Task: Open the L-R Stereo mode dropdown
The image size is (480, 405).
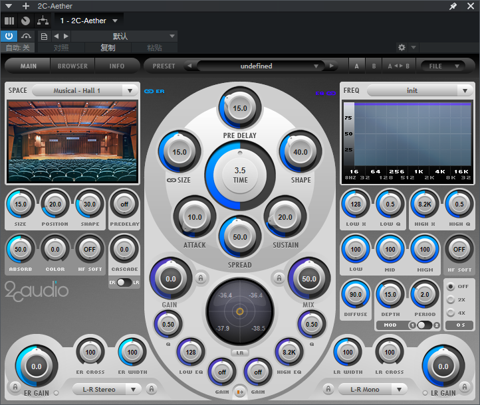Action: click(x=106, y=389)
